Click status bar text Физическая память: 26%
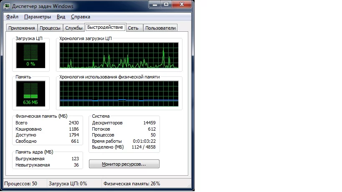The width and height of the screenshot is (342, 192). [132, 184]
